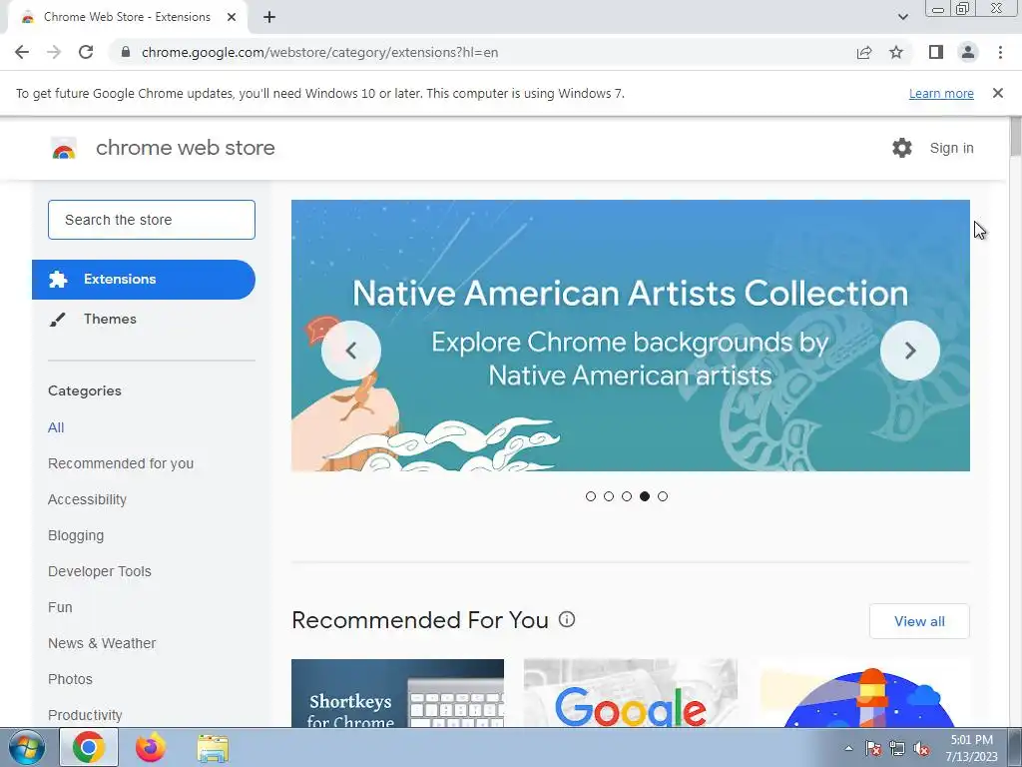The image size is (1022, 767).
Task: Show the previous banner slide
Action: pyautogui.click(x=350, y=351)
